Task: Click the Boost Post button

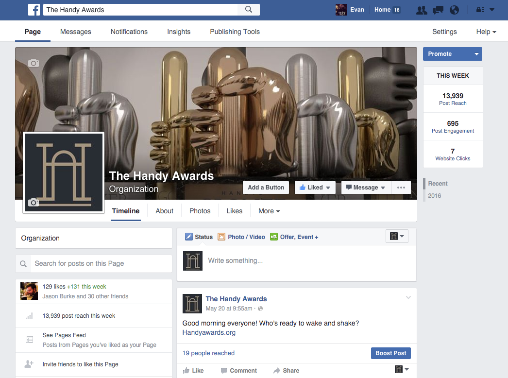Action: pyautogui.click(x=391, y=353)
